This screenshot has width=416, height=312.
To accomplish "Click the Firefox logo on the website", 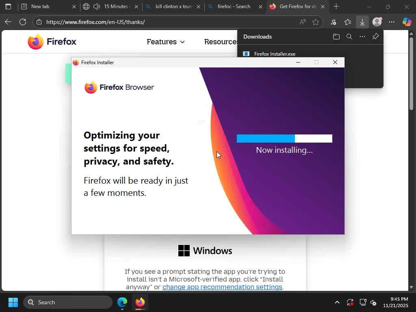I will (x=52, y=42).
